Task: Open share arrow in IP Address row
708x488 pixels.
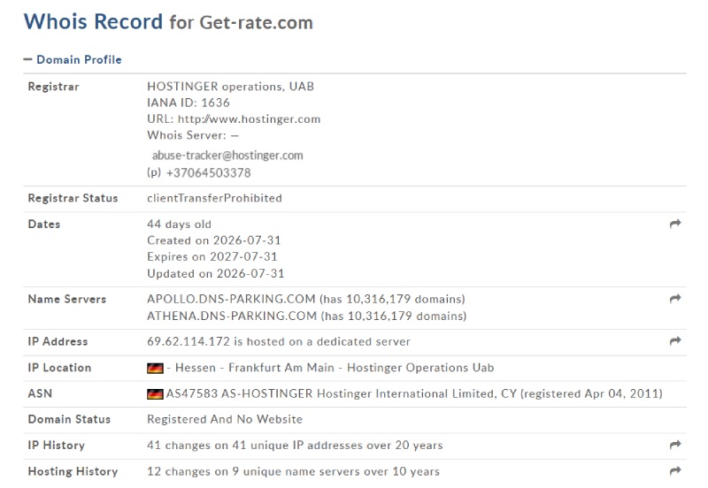Action: [675, 340]
